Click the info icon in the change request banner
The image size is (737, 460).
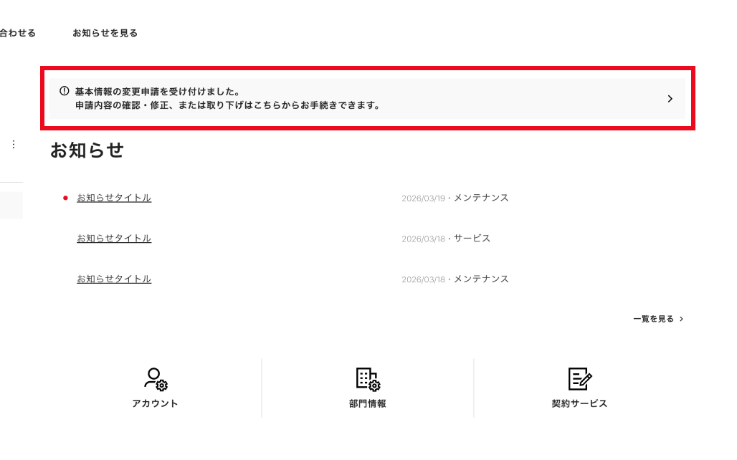(65, 91)
